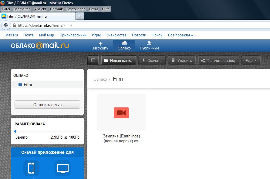
Task: Click the desktop computer app icon
Action: [63, 168]
